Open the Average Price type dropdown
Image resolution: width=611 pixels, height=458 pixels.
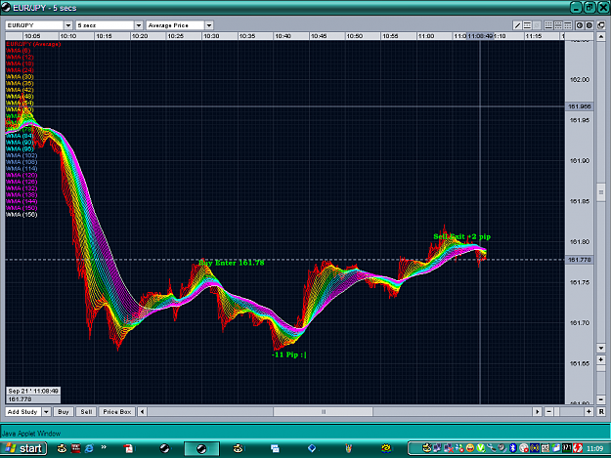pos(209,25)
